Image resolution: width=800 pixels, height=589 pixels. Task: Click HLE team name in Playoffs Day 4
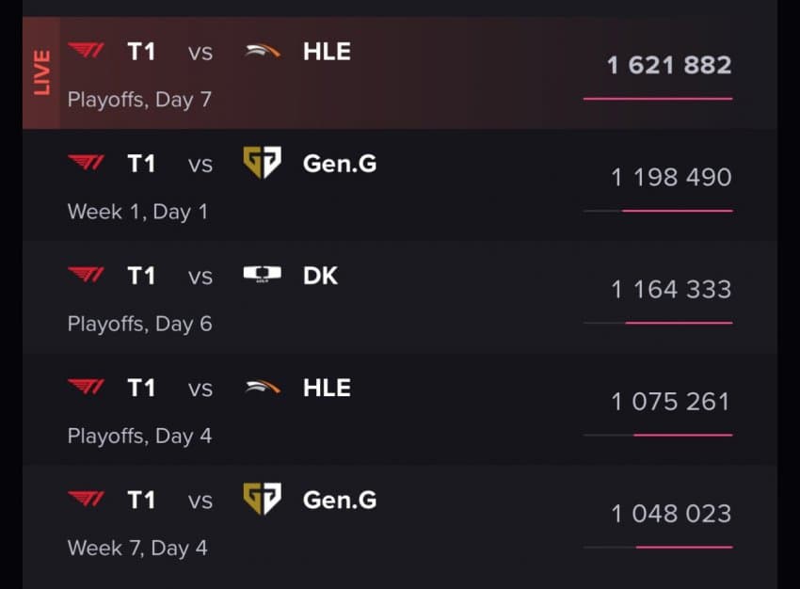click(x=327, y=388)
